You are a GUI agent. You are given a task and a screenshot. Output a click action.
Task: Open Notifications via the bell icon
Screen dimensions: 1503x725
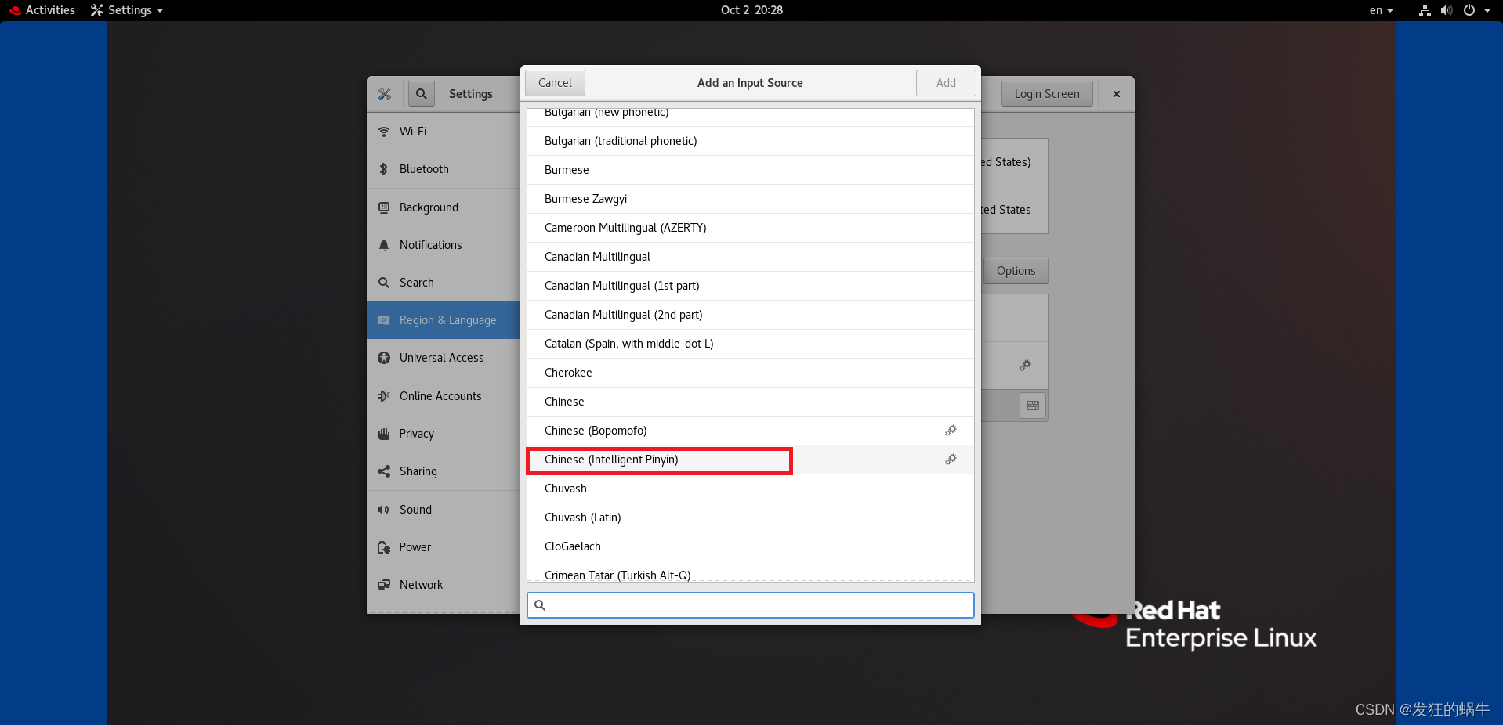[383, 245]
